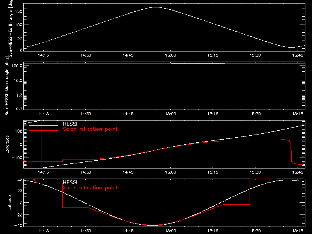Viewport: 312px width, 234px height.
Task: Click 15:30 time label under Longitude plot
Action: (255, 172)
